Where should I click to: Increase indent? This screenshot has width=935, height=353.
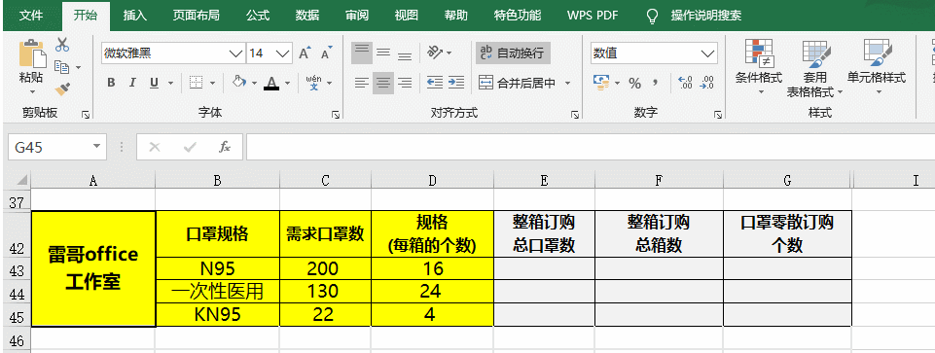(x=456, y=83)
